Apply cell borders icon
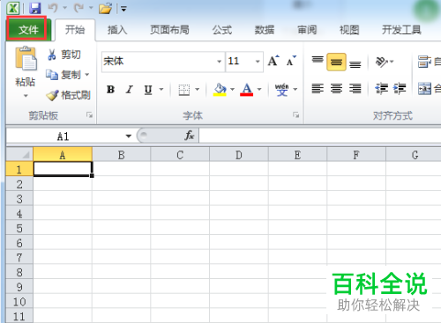The image size is (441, 323). (184, 90)
